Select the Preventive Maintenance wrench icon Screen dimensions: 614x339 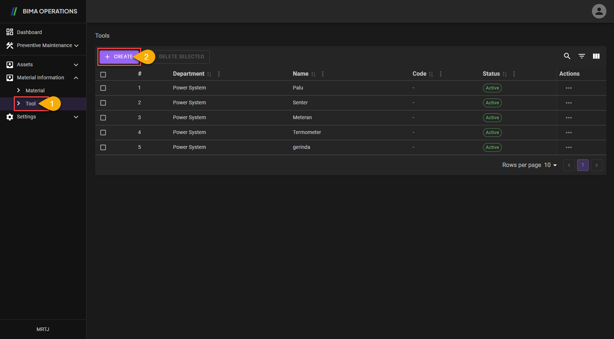coord(10,45)
